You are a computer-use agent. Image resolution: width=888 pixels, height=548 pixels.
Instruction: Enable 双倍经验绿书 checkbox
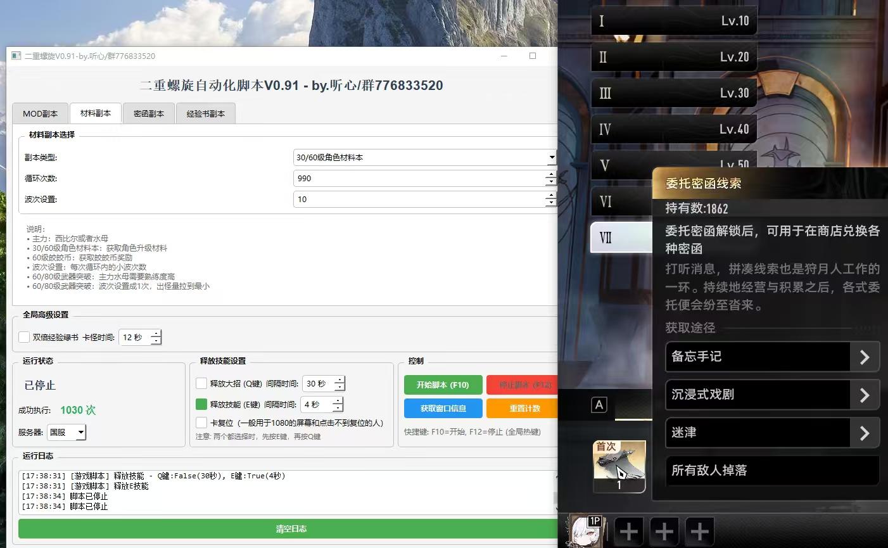(24, 337)
